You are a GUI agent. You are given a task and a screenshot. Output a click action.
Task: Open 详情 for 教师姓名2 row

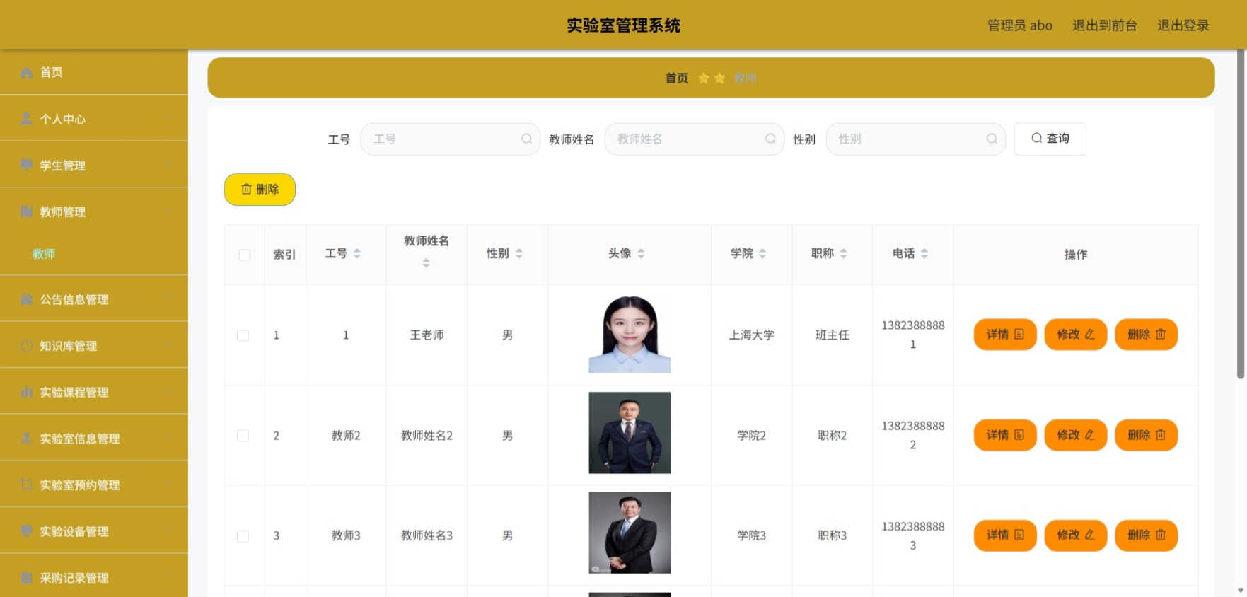click(x=1005, y=435)
